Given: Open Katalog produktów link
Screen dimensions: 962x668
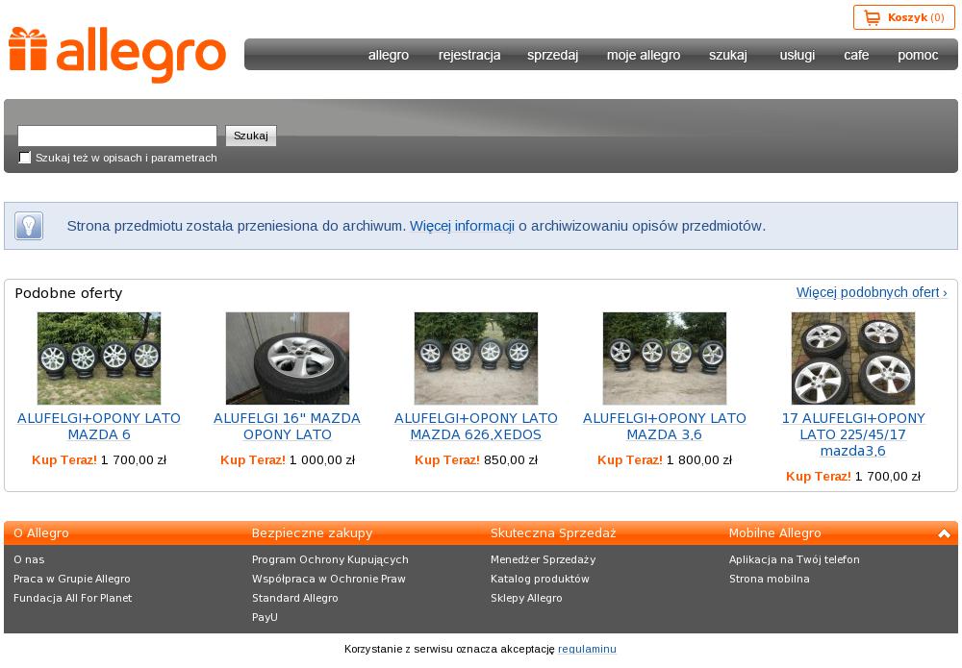Looking at the screenshot, I should click(x=540, y=579).
